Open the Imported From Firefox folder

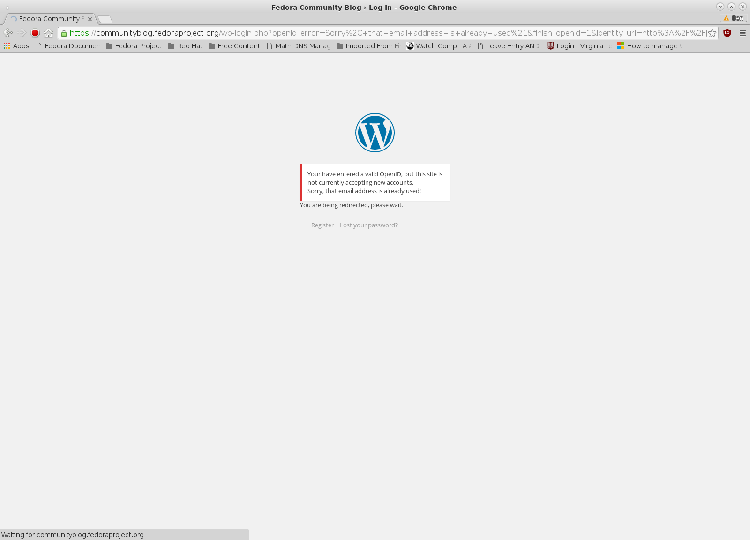point(369,46)
